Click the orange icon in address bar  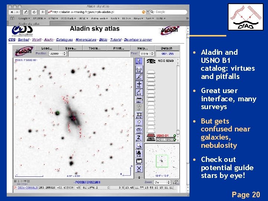coord(144,12)
